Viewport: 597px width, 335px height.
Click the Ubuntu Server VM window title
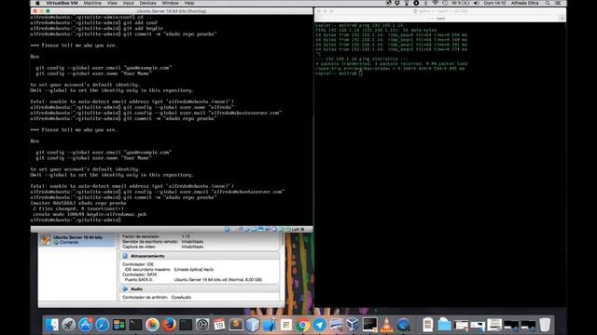172,11
